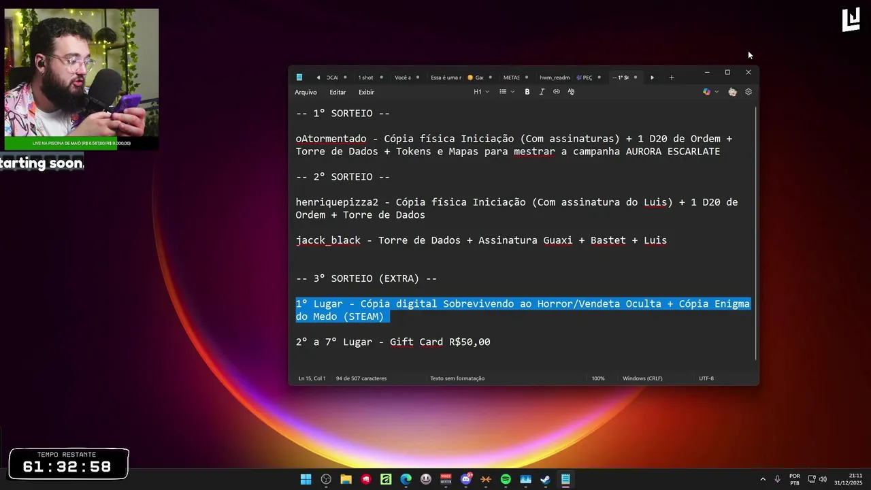Screen dimensions: 871x490
Task: Open the orange arrows app on taskbar
Action: pos(486,479)
